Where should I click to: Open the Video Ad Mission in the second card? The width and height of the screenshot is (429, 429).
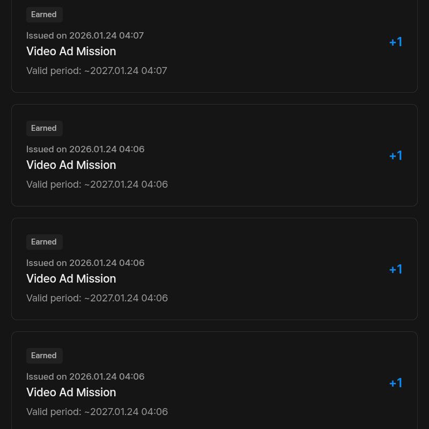(71, 165)
